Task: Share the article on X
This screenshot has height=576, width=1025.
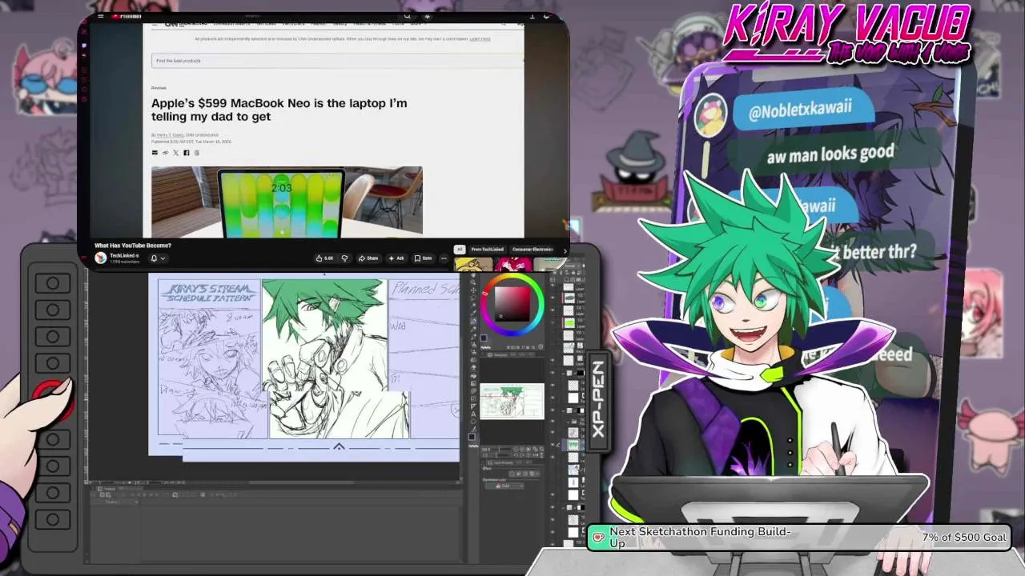Action: [176, 153]
